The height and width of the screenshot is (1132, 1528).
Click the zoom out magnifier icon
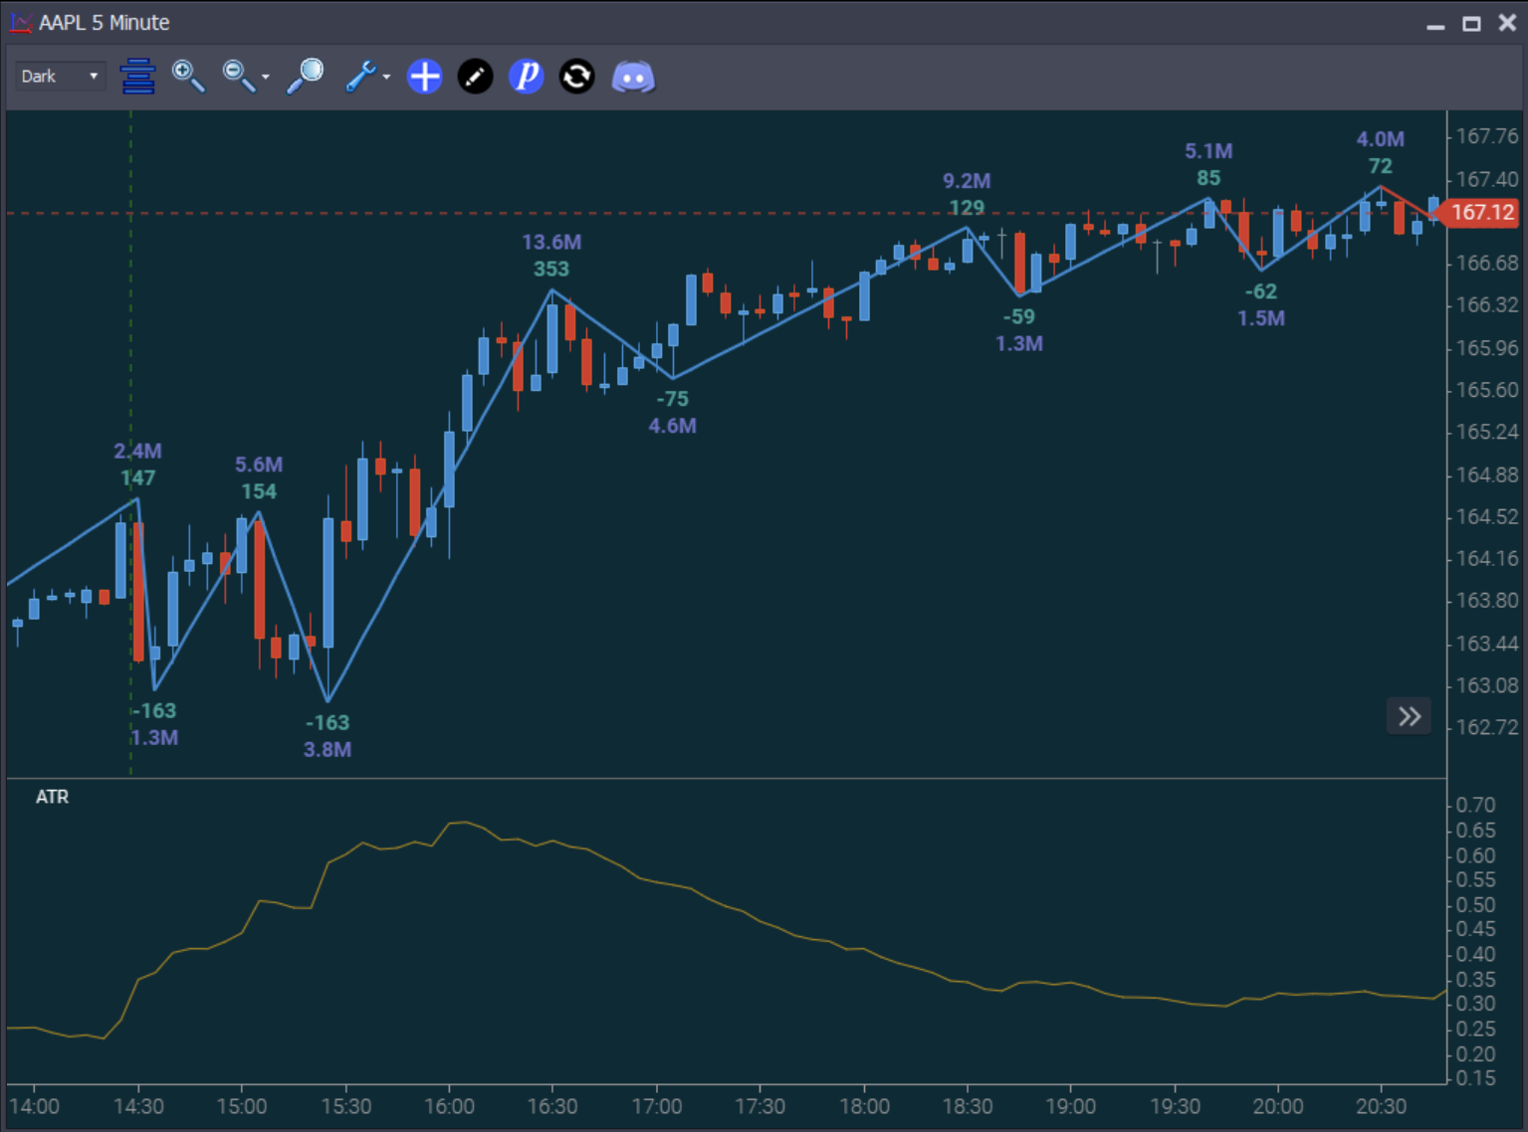(239, 77)
